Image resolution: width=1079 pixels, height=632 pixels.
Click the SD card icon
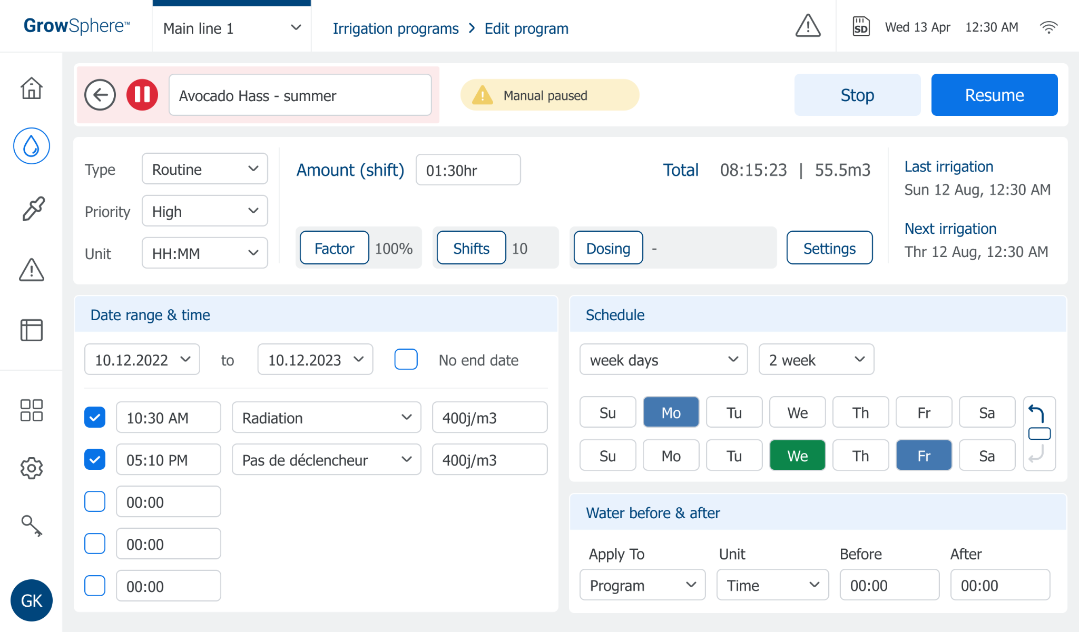tap(861, 26)
